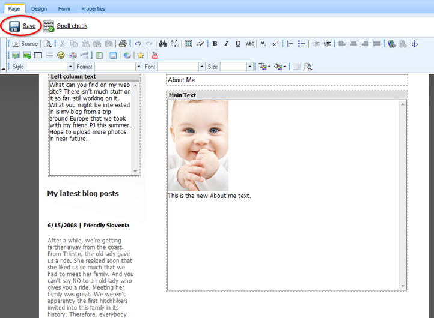Screen dimensions: 434x318
Task: Click the Increase indent icon
Action: pos(327,44)
